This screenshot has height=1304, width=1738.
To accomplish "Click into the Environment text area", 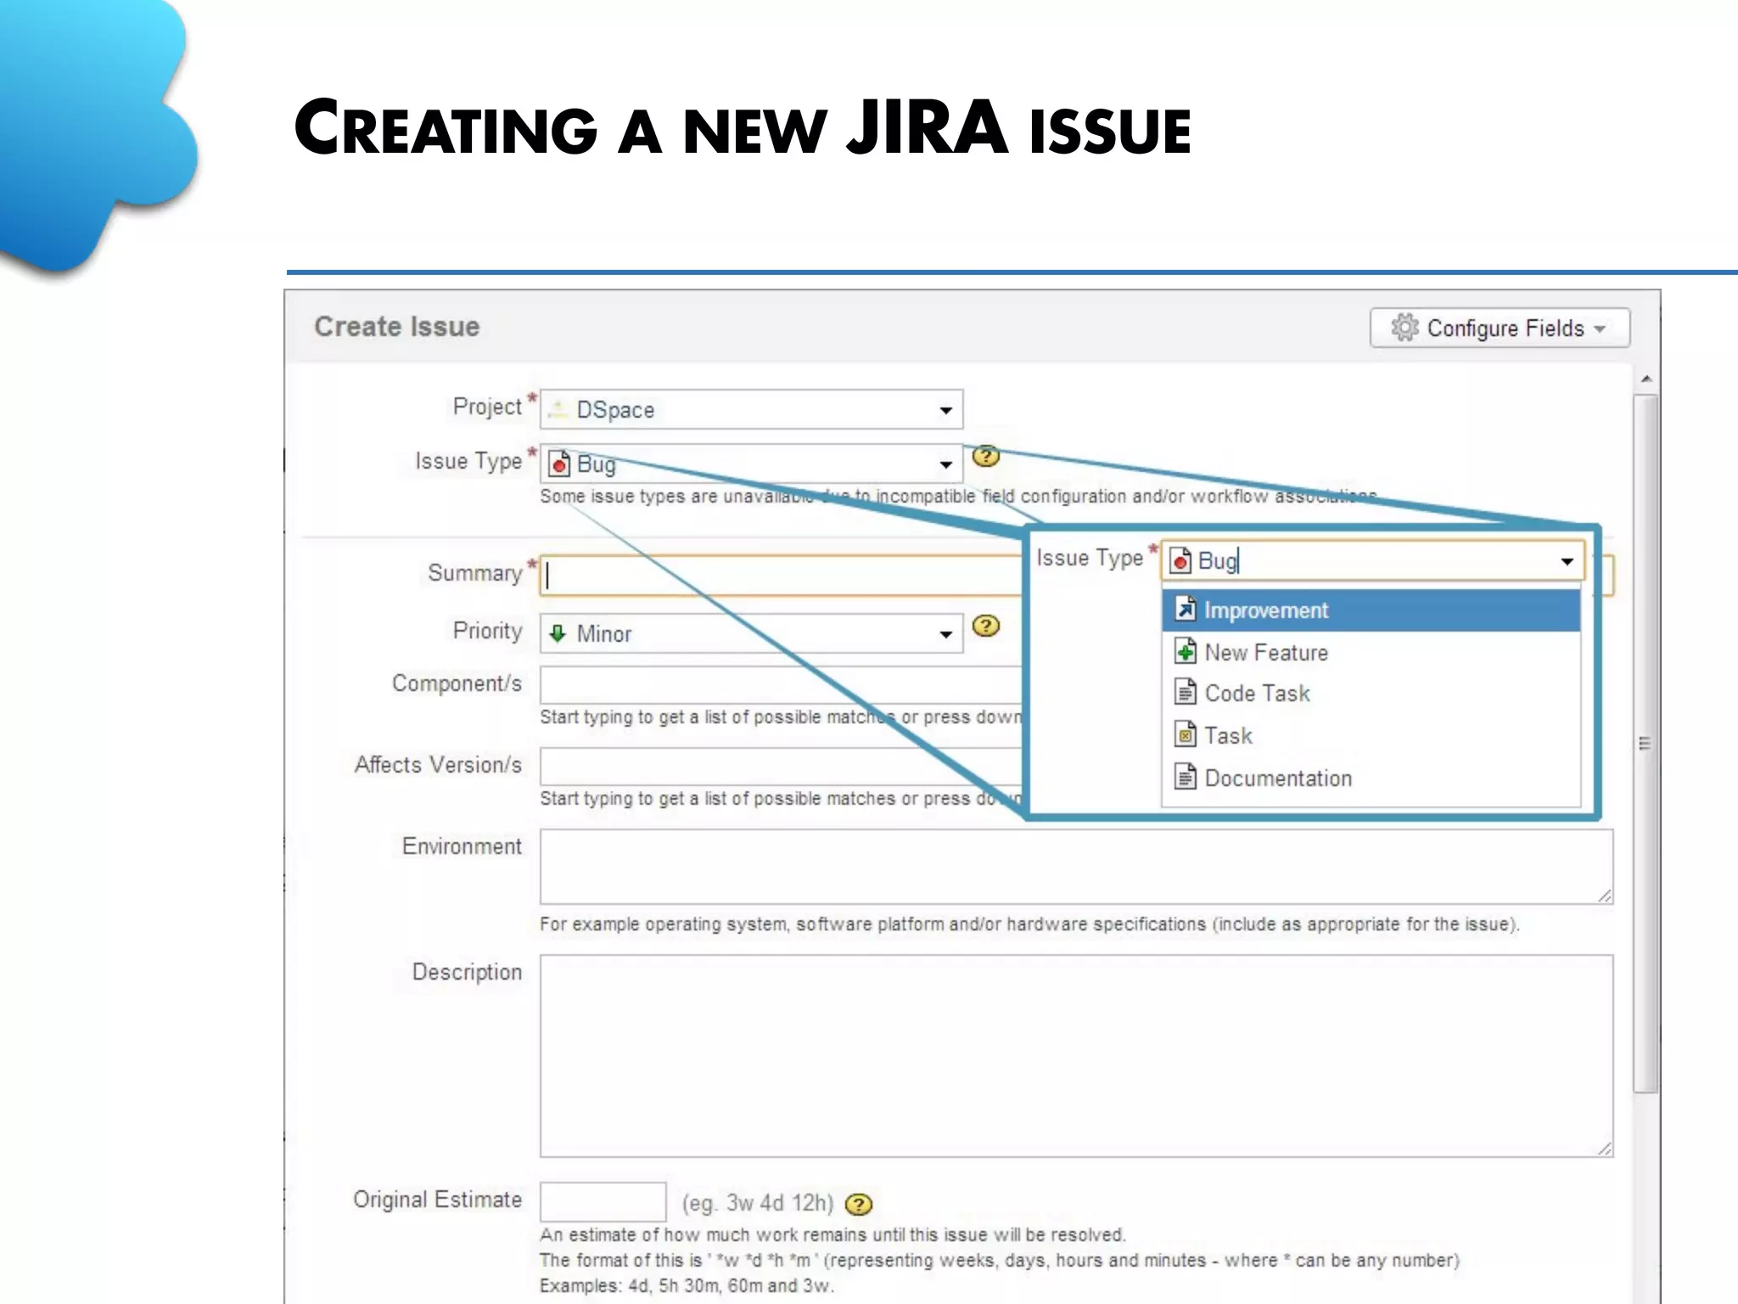I will [1076, 867].
